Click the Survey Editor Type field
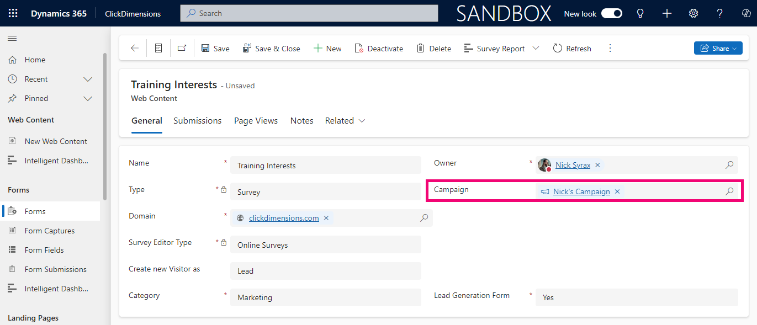 tap(326, 244)
